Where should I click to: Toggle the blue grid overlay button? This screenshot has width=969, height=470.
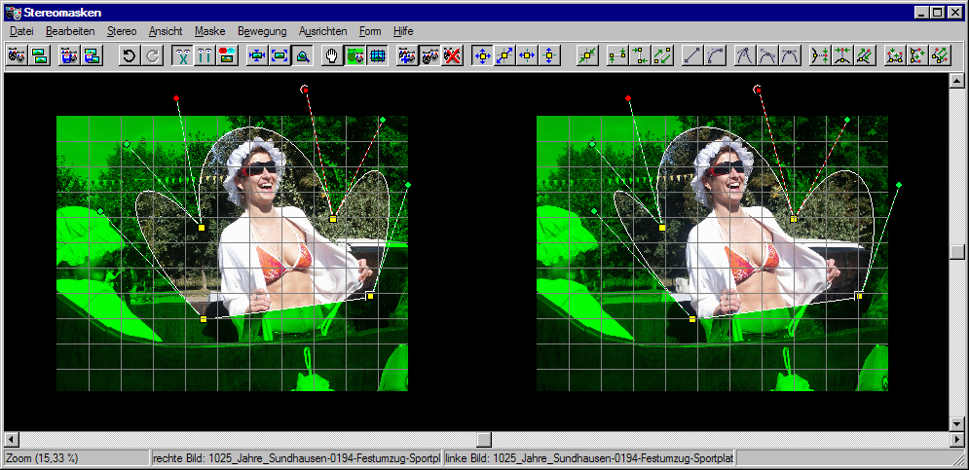coord(377,56)
